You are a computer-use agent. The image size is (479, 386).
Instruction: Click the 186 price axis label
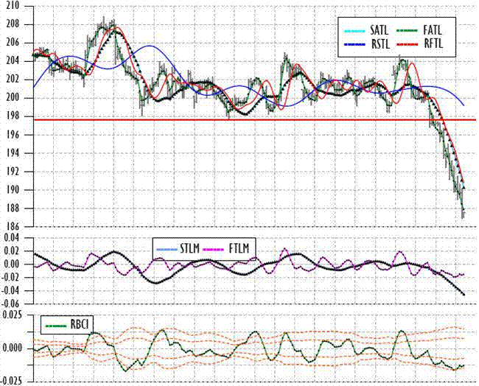tap(13, 227)
